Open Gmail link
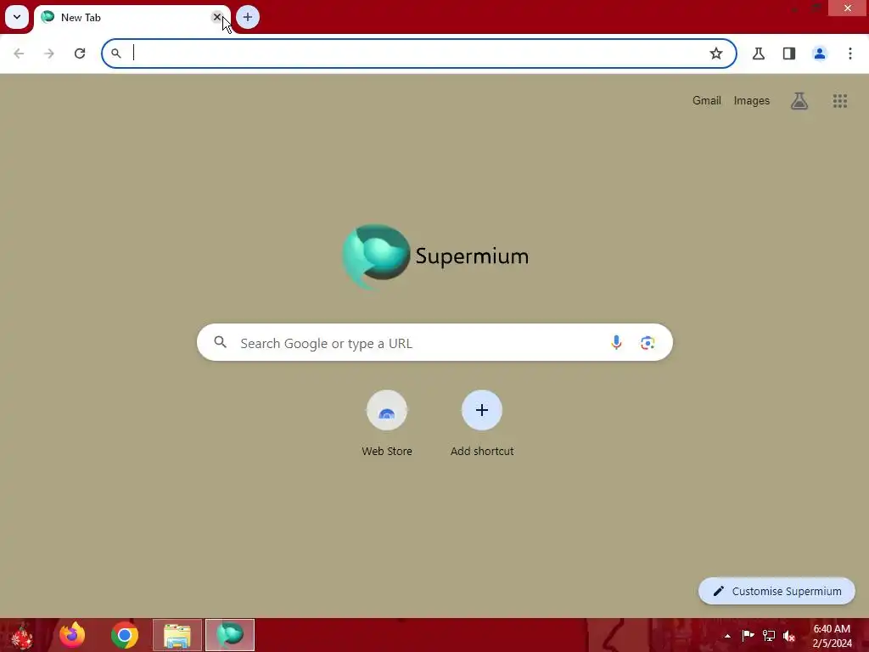This screenshot has width=869, height=652. [x=707, y=100]
